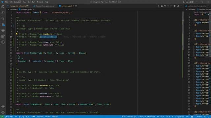Image resolution: width=211 pixels, height=118 pixels.
Task: Click the closing angle bracket on line 20
Action: coord(16,64)
